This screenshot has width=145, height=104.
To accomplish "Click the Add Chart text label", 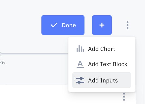I will click(x=101, y=49).
